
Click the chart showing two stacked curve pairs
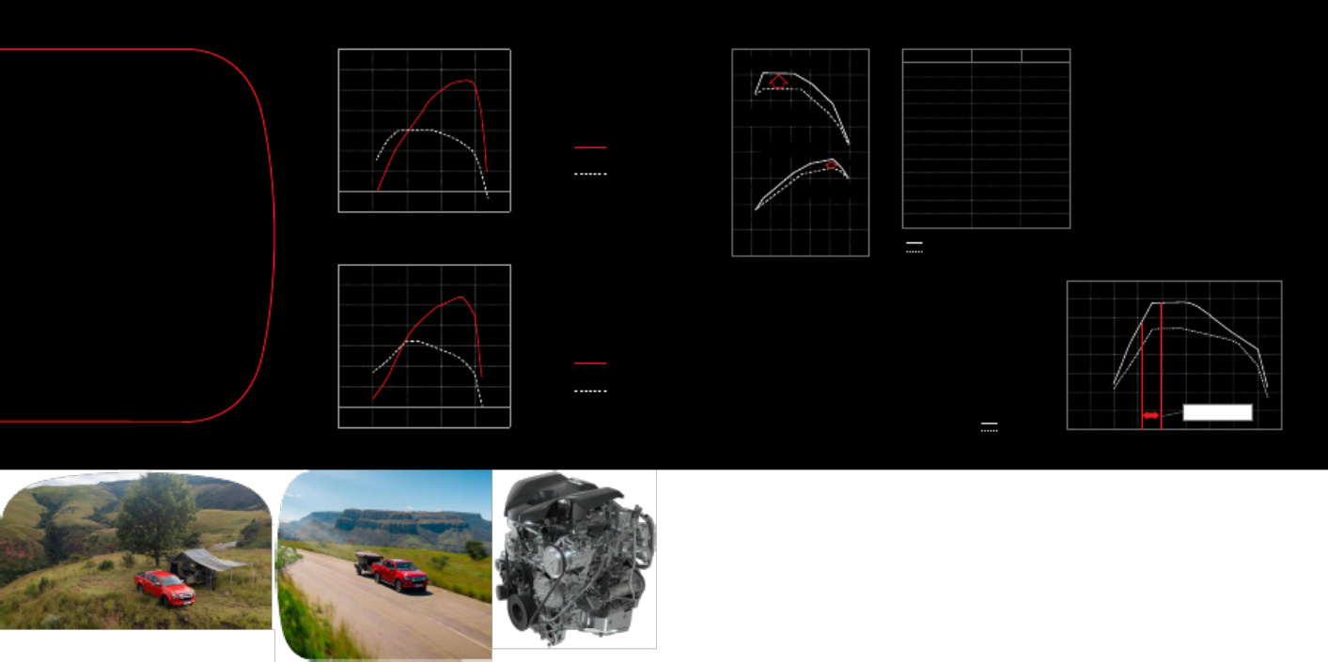click(x=801, y=152)
